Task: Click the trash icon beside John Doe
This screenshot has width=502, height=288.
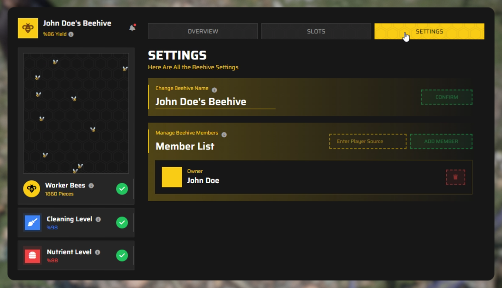Action: pos(456,177)
